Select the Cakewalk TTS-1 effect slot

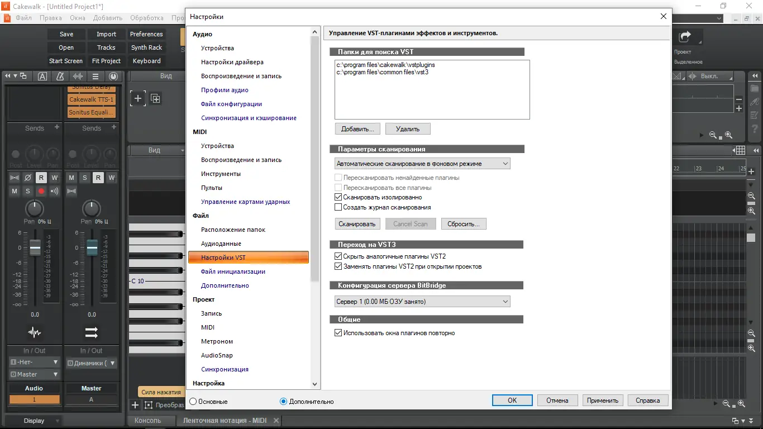pyautogui.click(x=91, y=99)
